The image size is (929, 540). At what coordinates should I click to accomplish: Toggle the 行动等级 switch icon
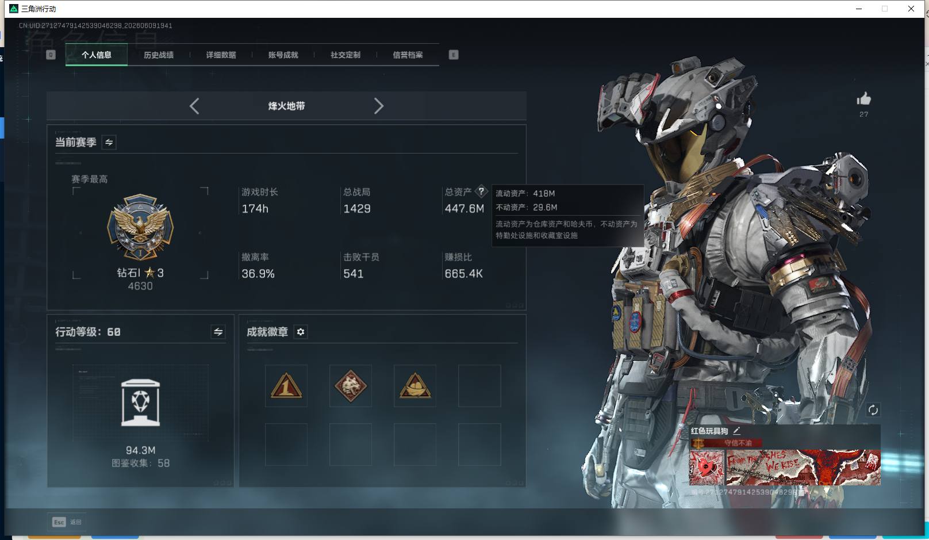pyautogui.click(x=218, y=332)
